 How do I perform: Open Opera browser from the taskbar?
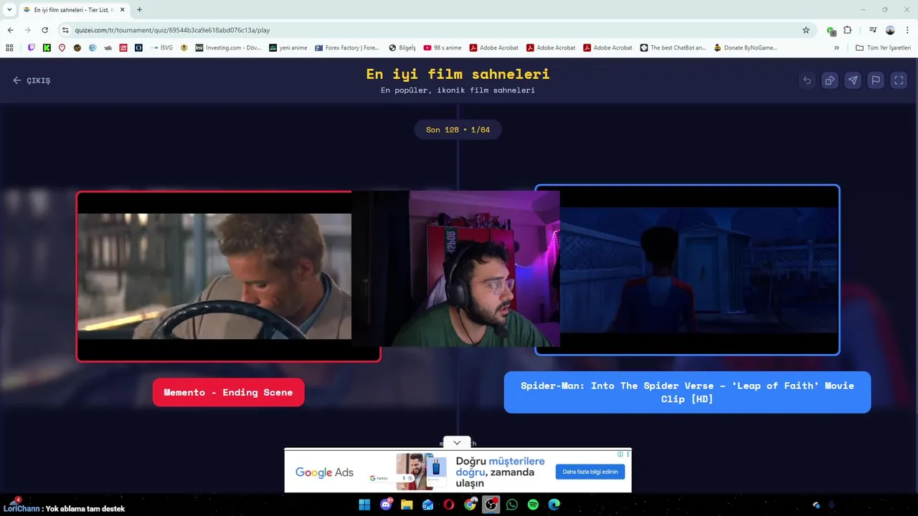449,505
